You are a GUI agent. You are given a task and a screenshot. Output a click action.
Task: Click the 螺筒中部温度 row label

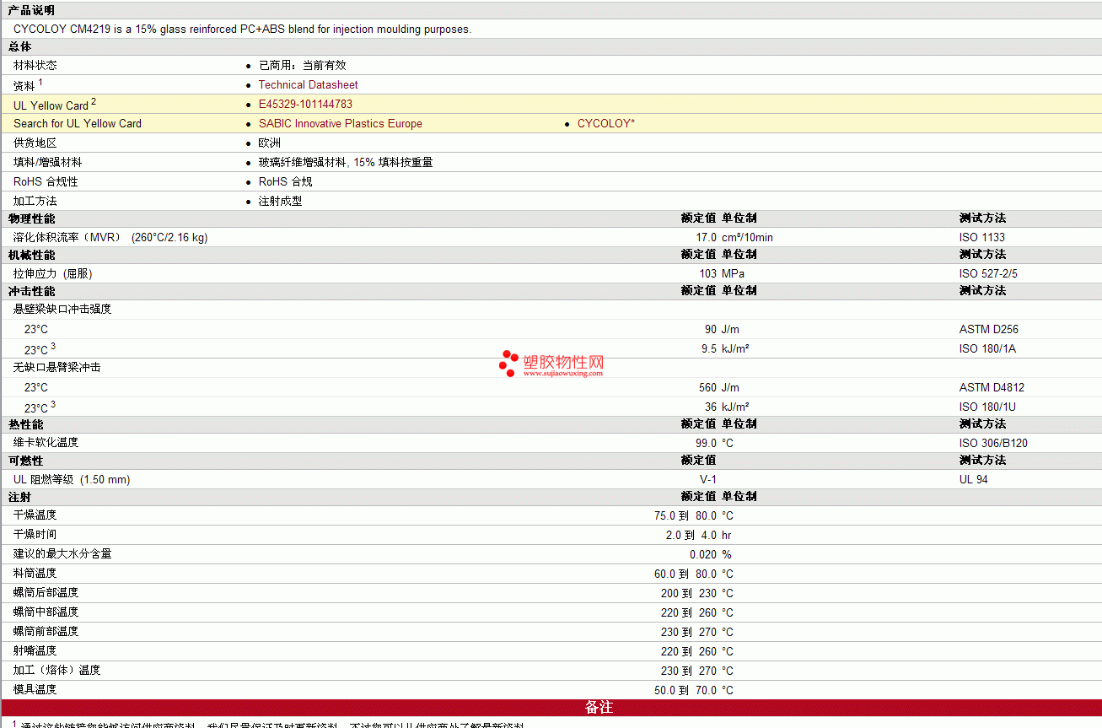pyautogui.click(x=46, y=612)
